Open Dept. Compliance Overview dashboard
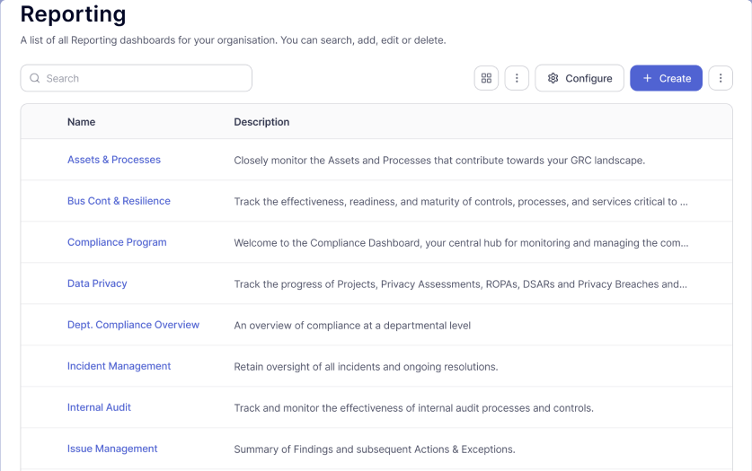 coord(133,325)
